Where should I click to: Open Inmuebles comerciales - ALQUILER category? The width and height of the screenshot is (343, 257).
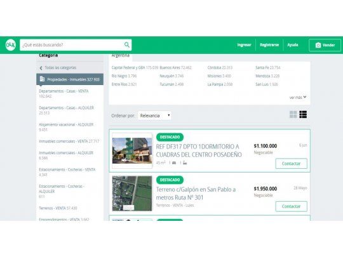click(x=66, y=155)
